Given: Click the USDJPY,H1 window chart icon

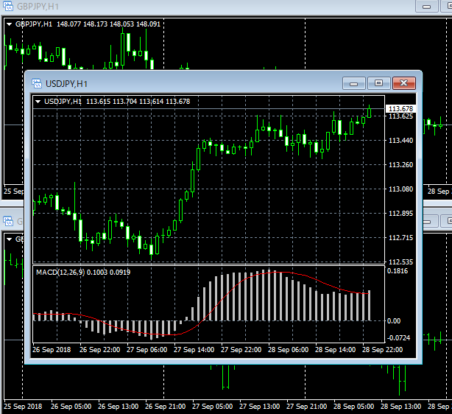Looking at the screenshot, I should pyautogui.click(x=35, y=83).
